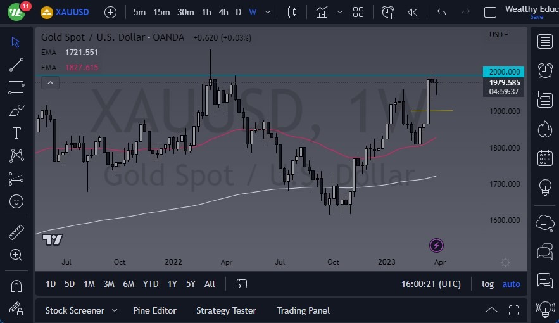
Task: Open the Strategy Tester tab
Action: tap(226, 310)
